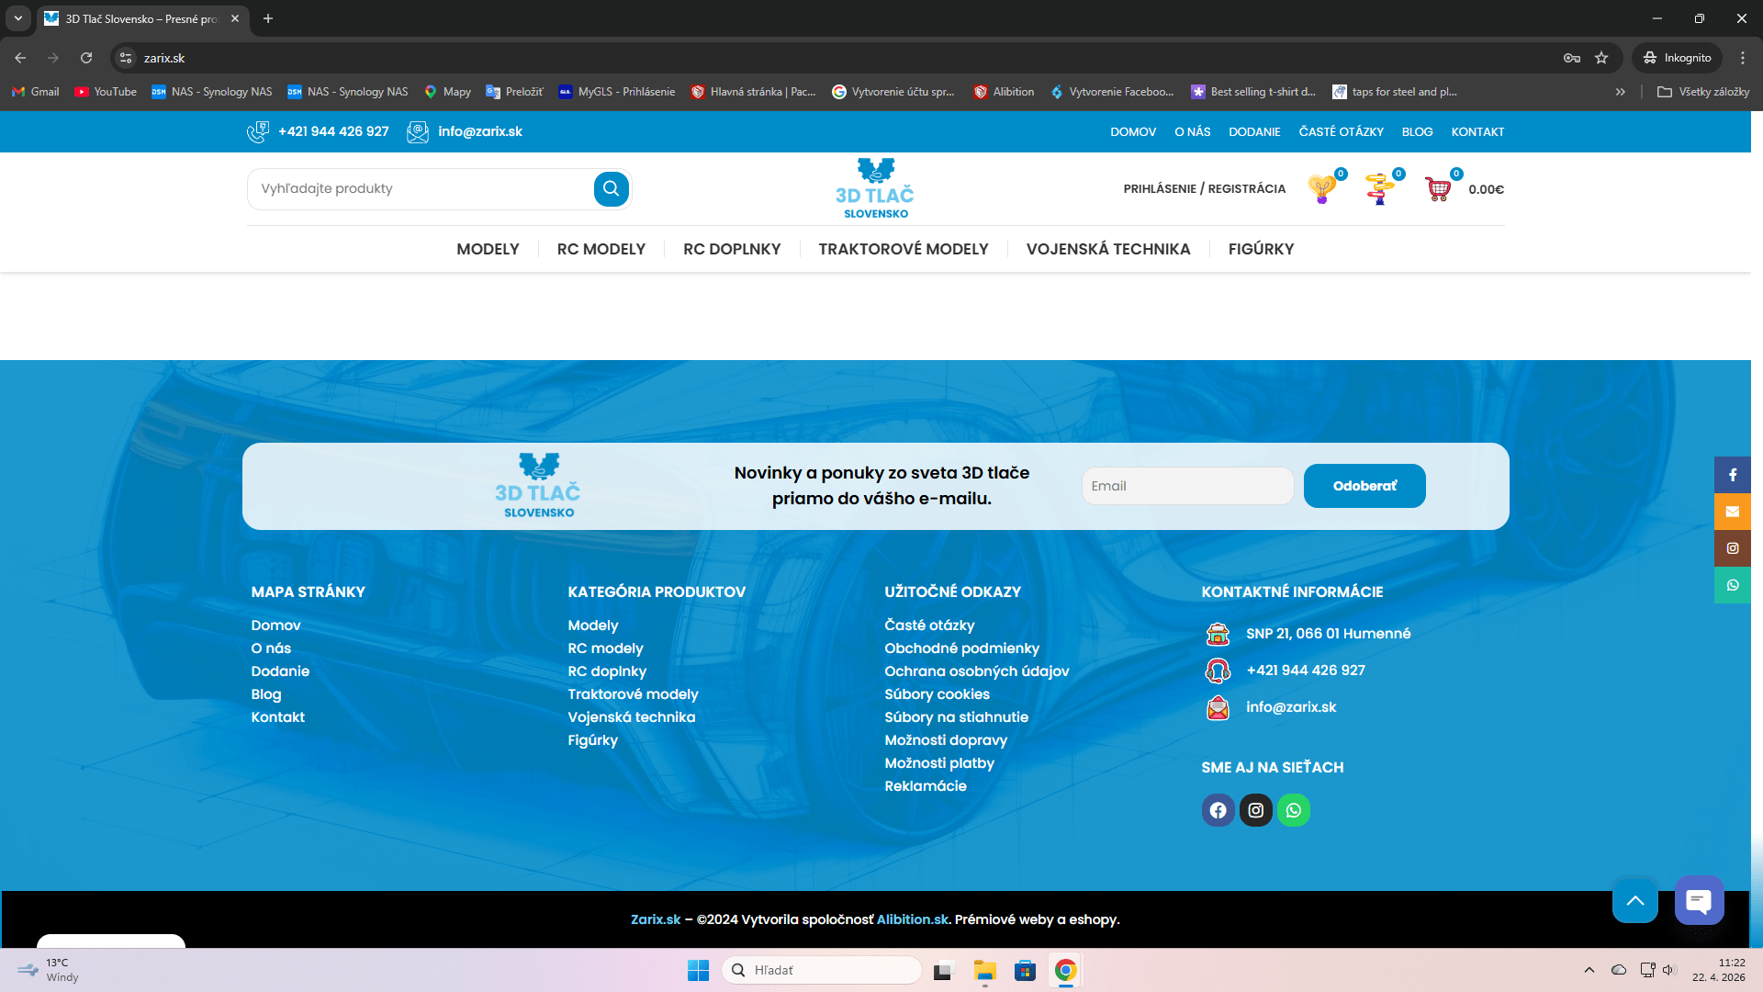Click the Odoberať subscribe button
1763x992 pixels.
pyautogui.click(x=1364, y=486)
